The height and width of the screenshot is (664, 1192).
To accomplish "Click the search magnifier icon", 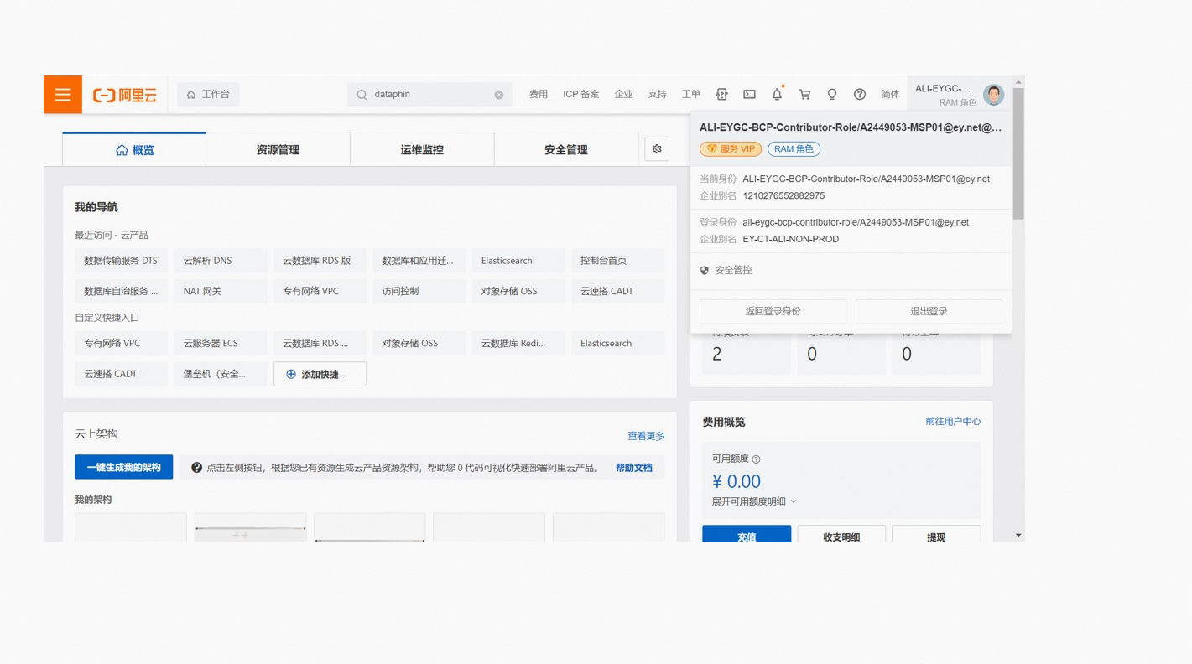I will coord(362,95).
